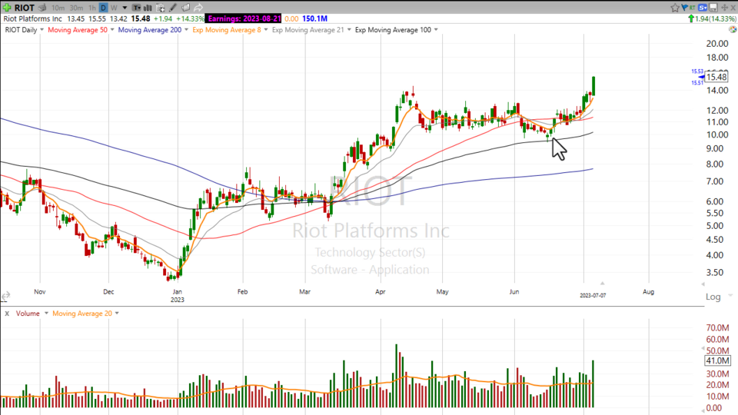Screen dimensions: 738x415
Task: Click the move window arrows icon
Action: (x=724, y=8)
